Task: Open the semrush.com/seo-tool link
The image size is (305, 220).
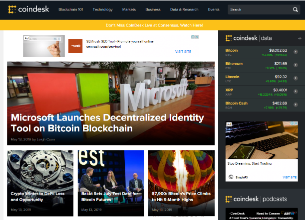Action: [x=103, y=47]
